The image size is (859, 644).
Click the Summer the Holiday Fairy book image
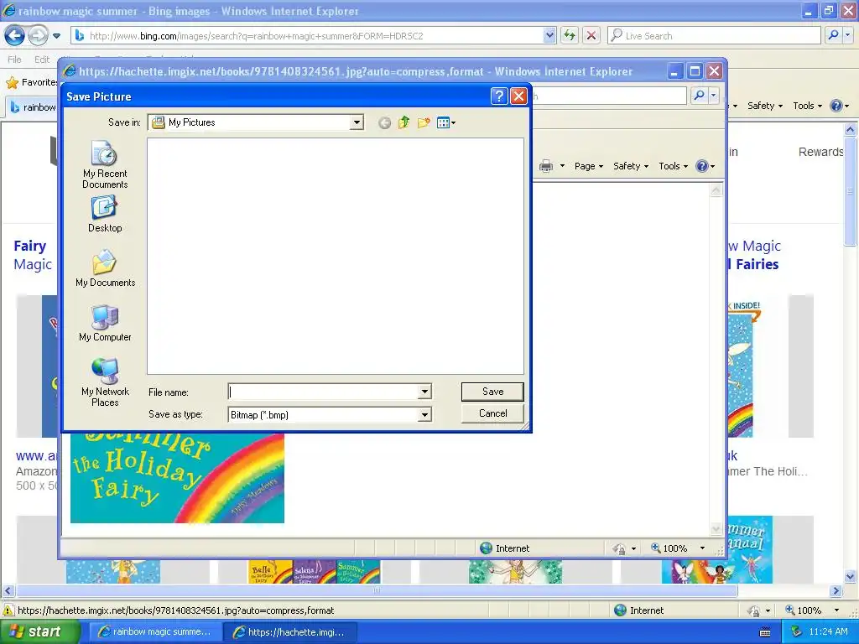(x=177, y=477)
